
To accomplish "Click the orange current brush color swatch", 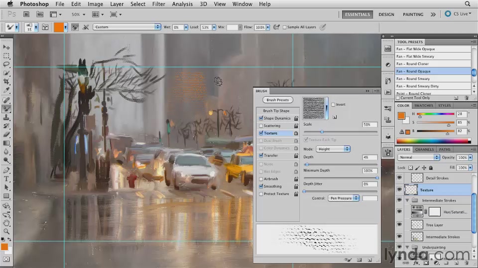I will [x=59, y=27].
